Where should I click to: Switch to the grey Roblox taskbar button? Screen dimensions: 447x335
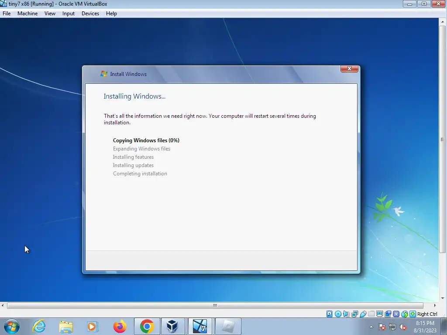pyautogui.click(x=228, y=326)
